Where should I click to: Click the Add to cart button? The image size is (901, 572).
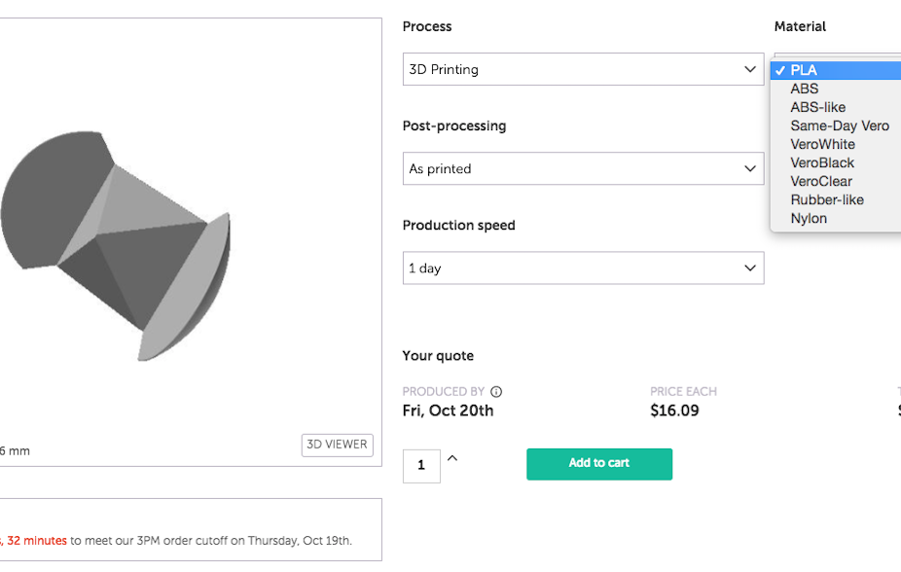[x=599, y=464]
